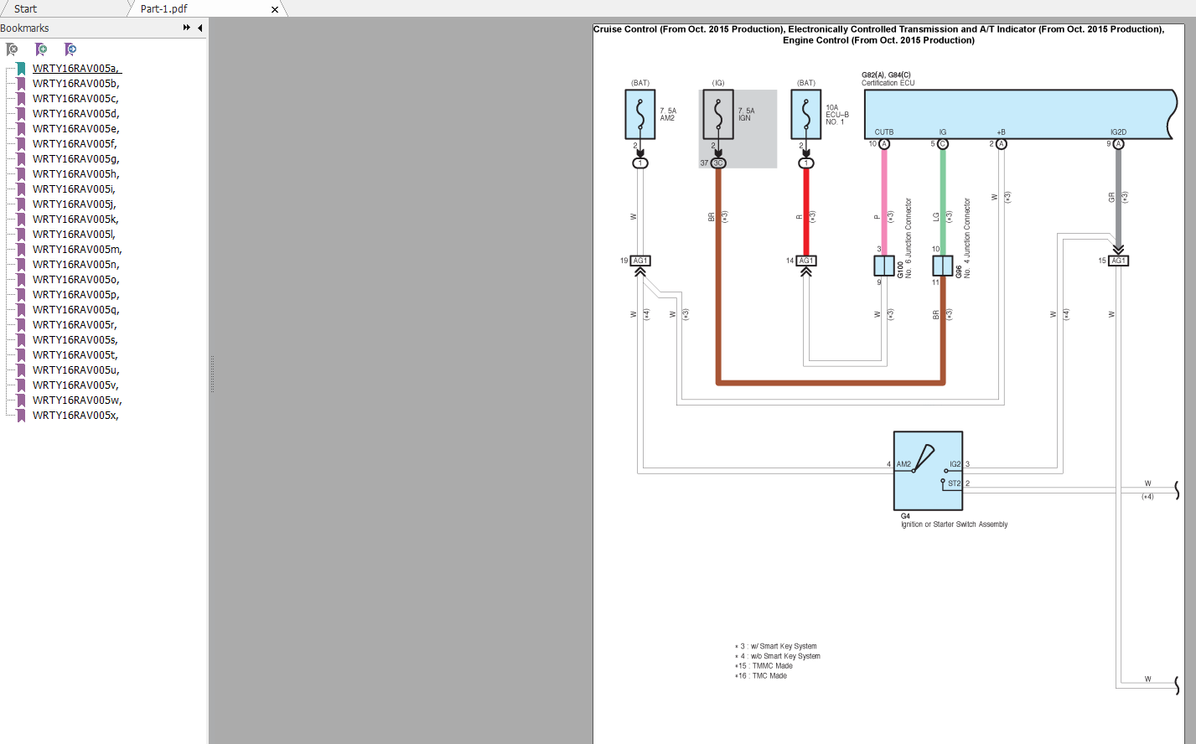Collapse the Bookmarks panel using left arrow
The height and width of the screenshot is (744, 1196).
(200, 28)
